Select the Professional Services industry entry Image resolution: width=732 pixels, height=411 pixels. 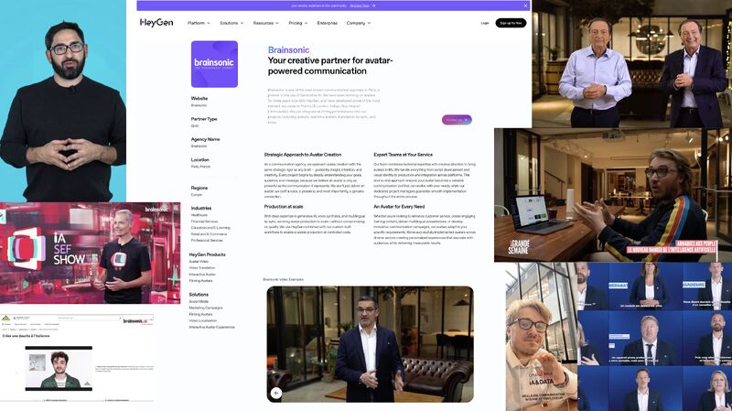click(x=207, y=240)
